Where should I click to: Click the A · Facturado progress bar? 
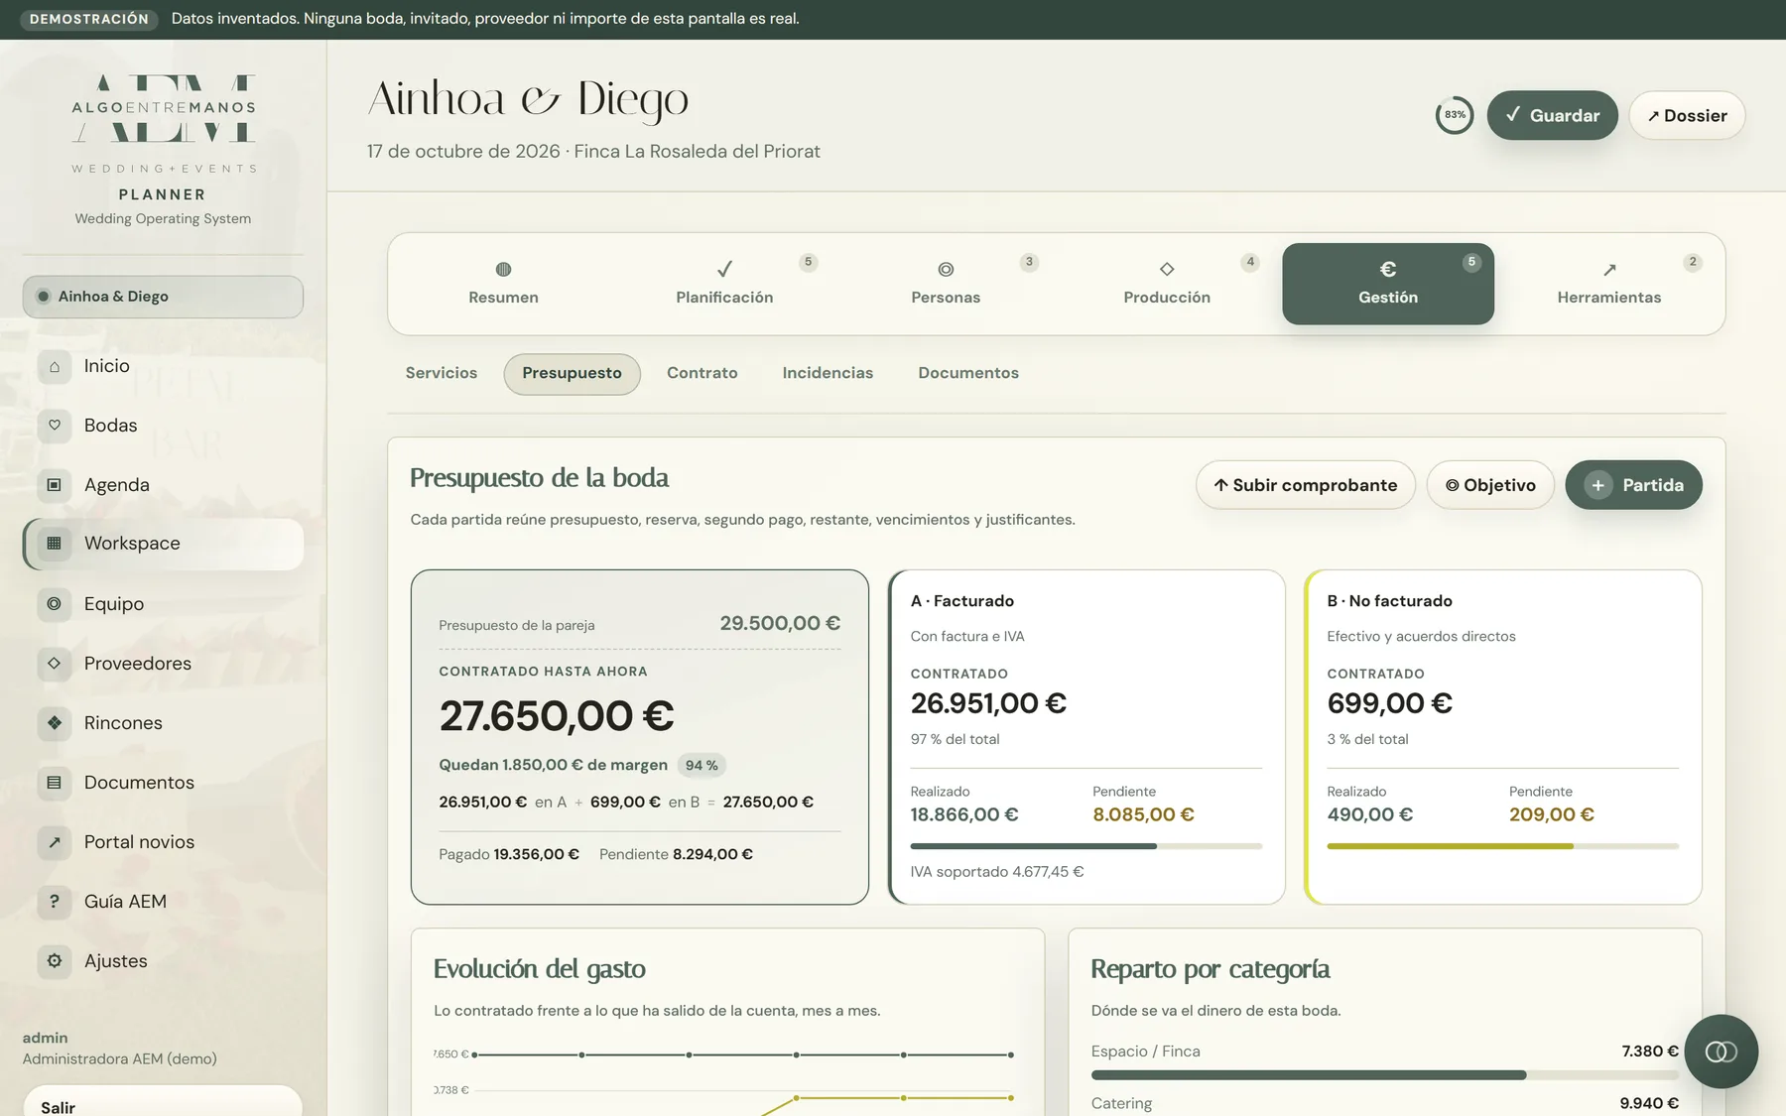pyautogui.click(x=1086, y=846)
